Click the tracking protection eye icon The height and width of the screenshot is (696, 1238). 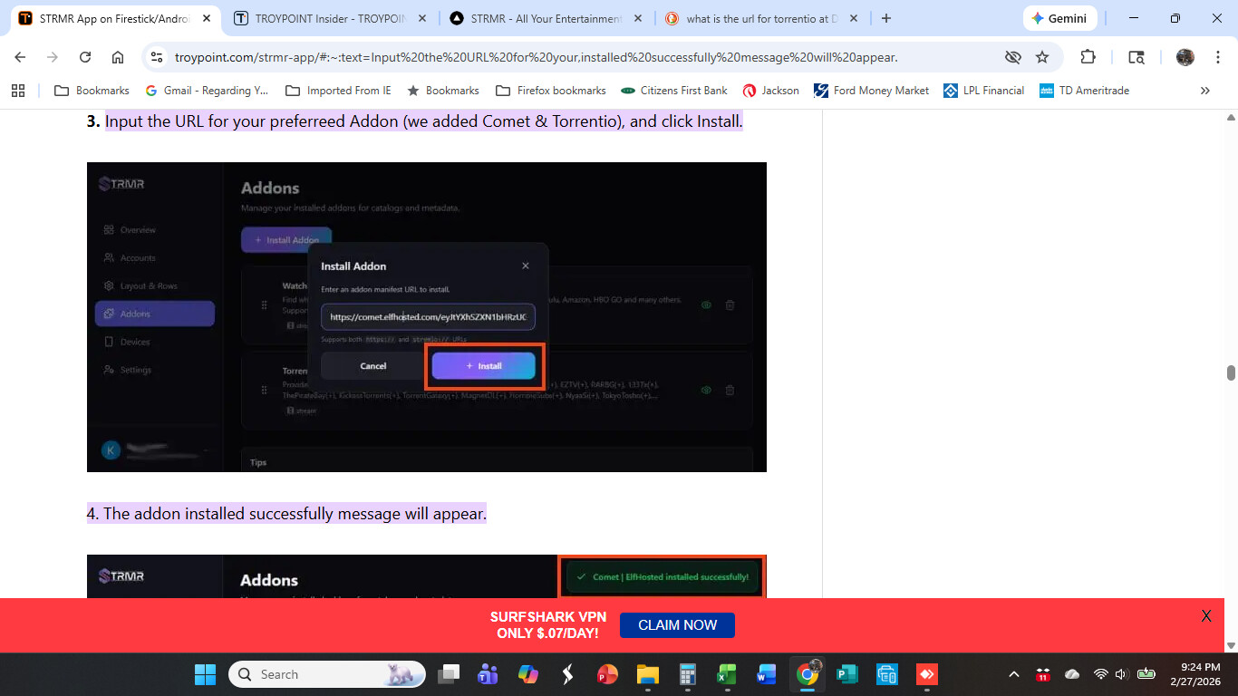[1012, 57]
